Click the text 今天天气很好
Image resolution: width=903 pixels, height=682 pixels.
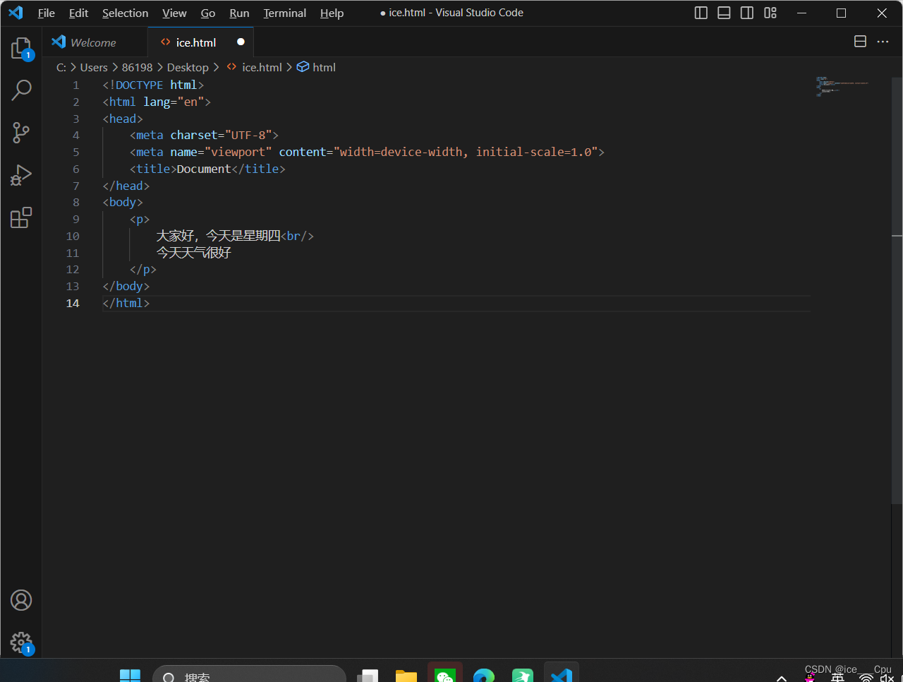[x=193, y=253]
